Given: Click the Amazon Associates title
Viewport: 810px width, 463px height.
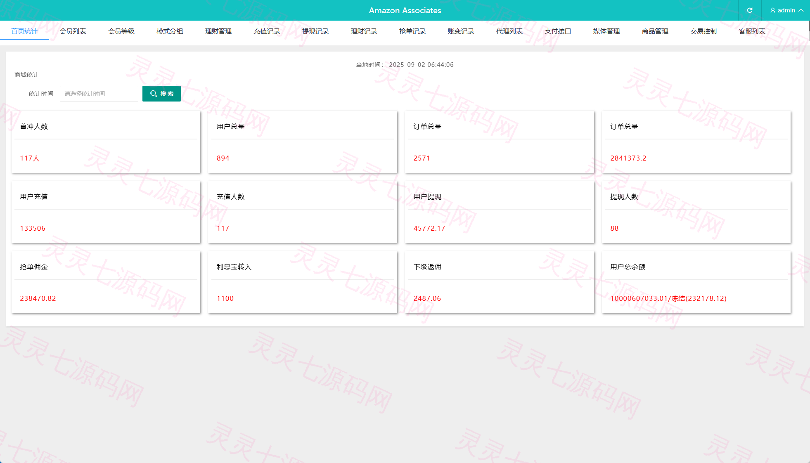Looking at the screenshot, I should (405, 10).
